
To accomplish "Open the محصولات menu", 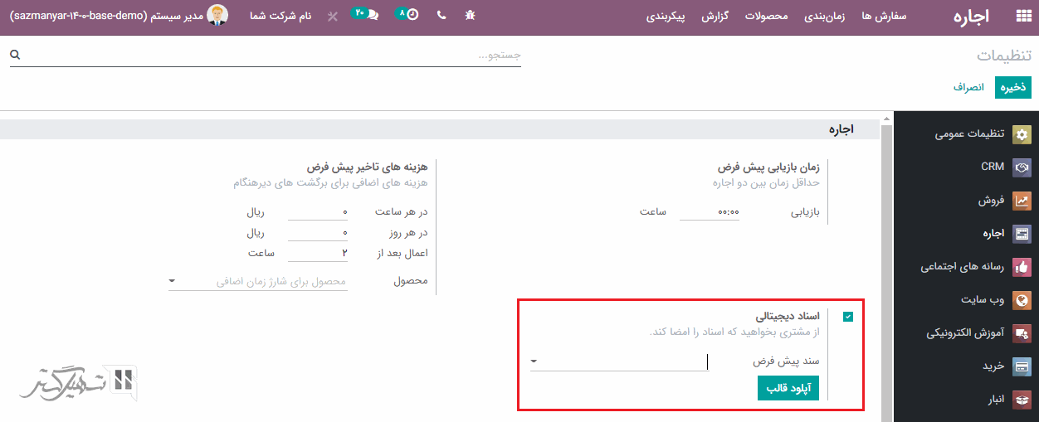I will 766,16.
